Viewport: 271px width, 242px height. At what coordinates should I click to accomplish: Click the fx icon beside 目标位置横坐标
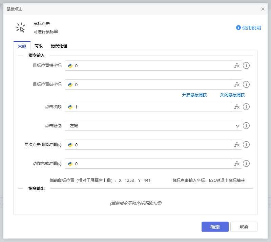[237, 66]
